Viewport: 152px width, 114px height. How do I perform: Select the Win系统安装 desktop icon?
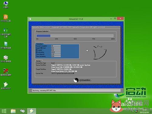click(x=6, y=45)
